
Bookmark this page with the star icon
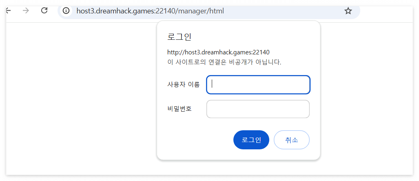[348, 11]
